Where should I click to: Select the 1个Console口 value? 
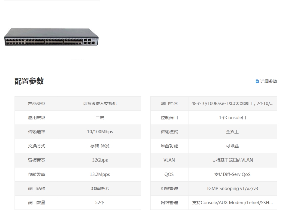click(x=232, y=118)
